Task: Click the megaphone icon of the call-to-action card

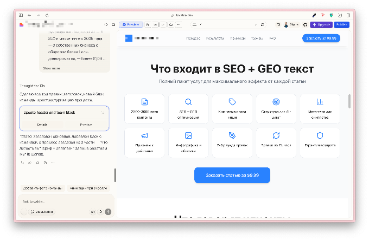Action: point(144,135)
